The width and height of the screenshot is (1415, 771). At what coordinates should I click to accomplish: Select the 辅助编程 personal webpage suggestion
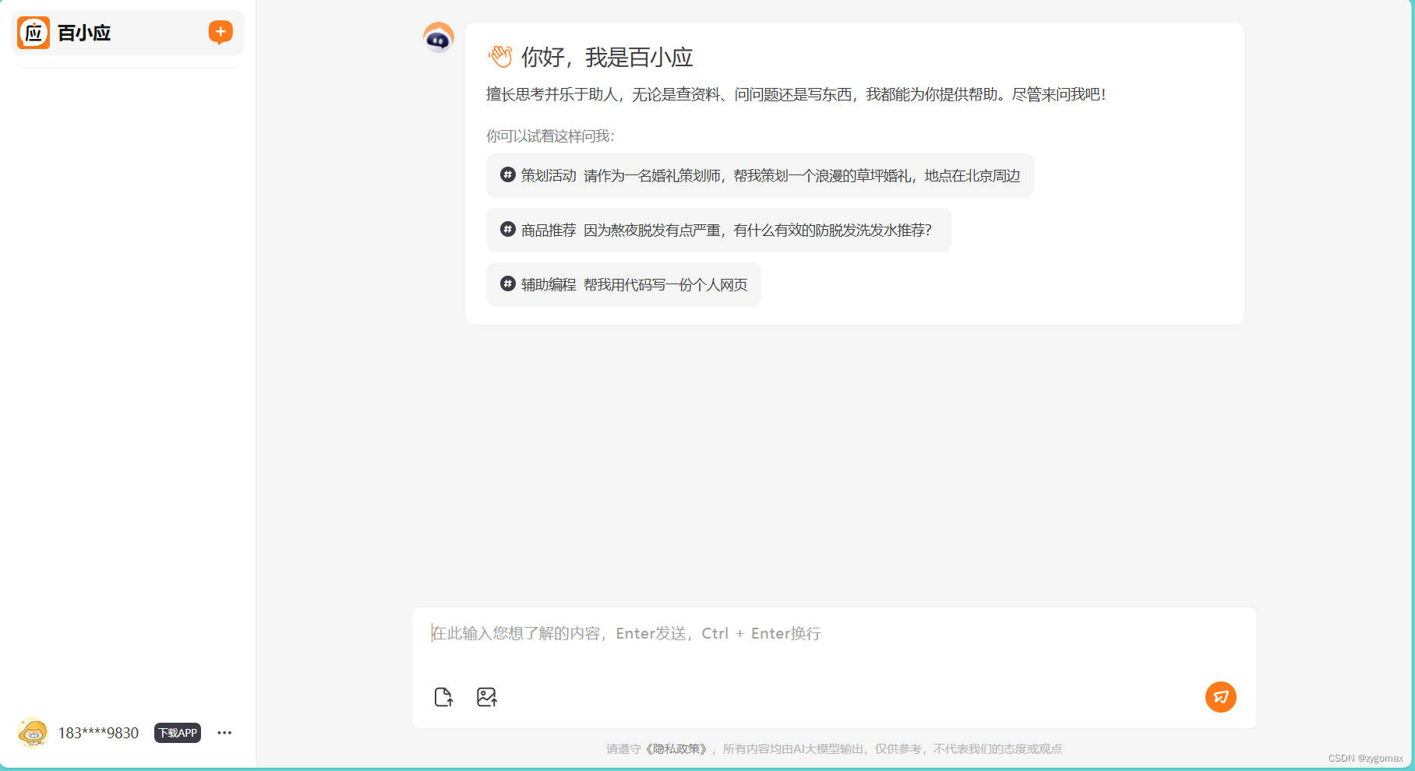coord(623,284)
